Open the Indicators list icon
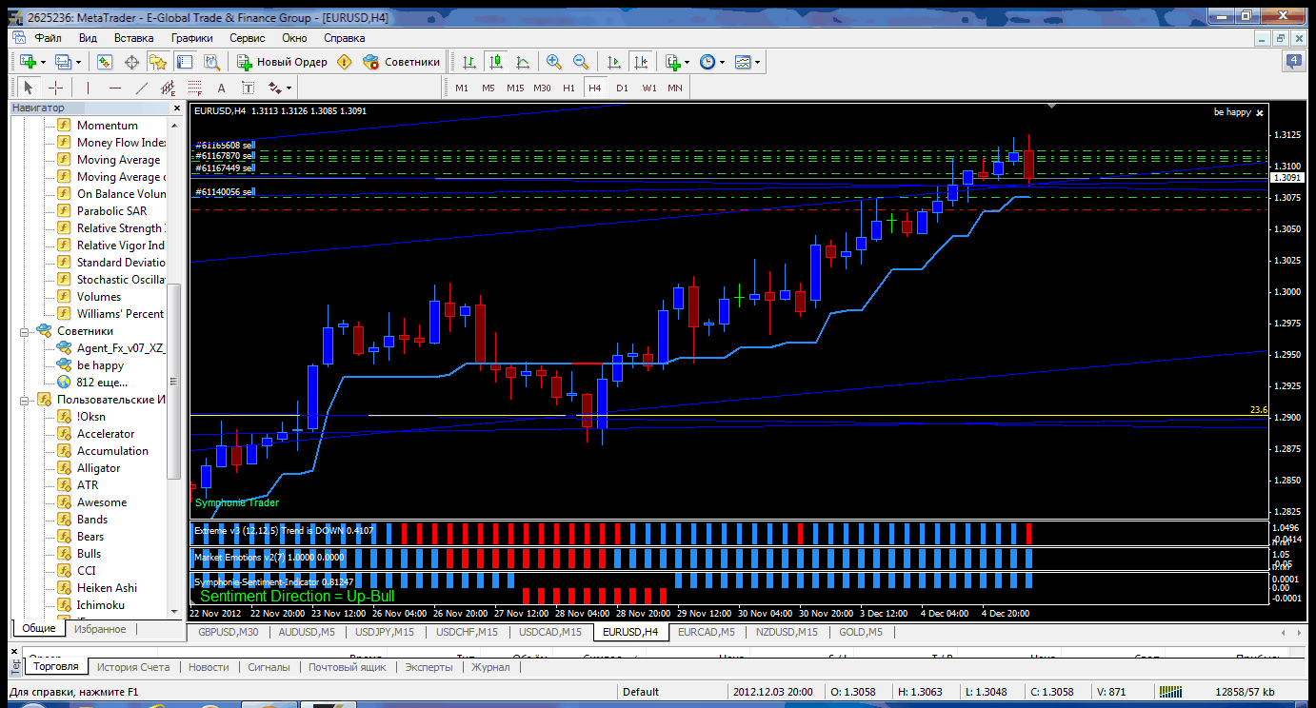This screenshot has height=708, width=1316. coord(673,62)
